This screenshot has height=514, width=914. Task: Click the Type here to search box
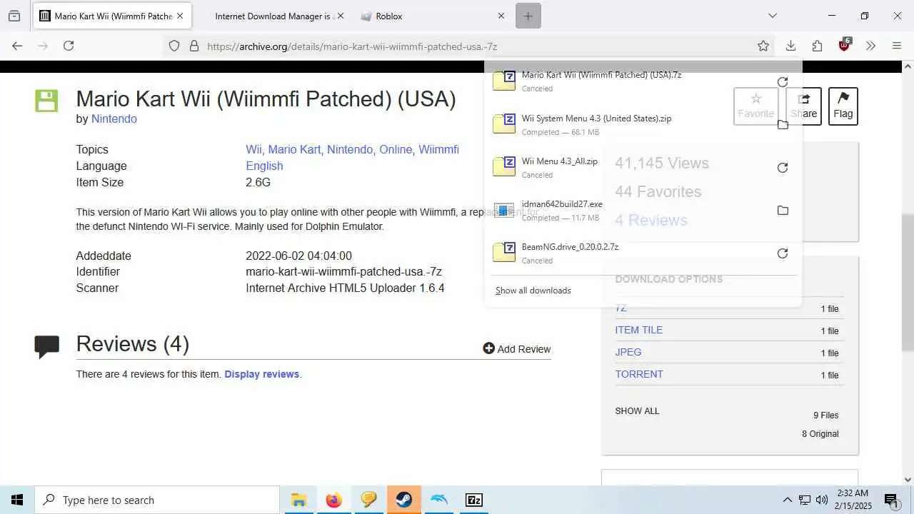pyautogui.click(x=157, y=500)
